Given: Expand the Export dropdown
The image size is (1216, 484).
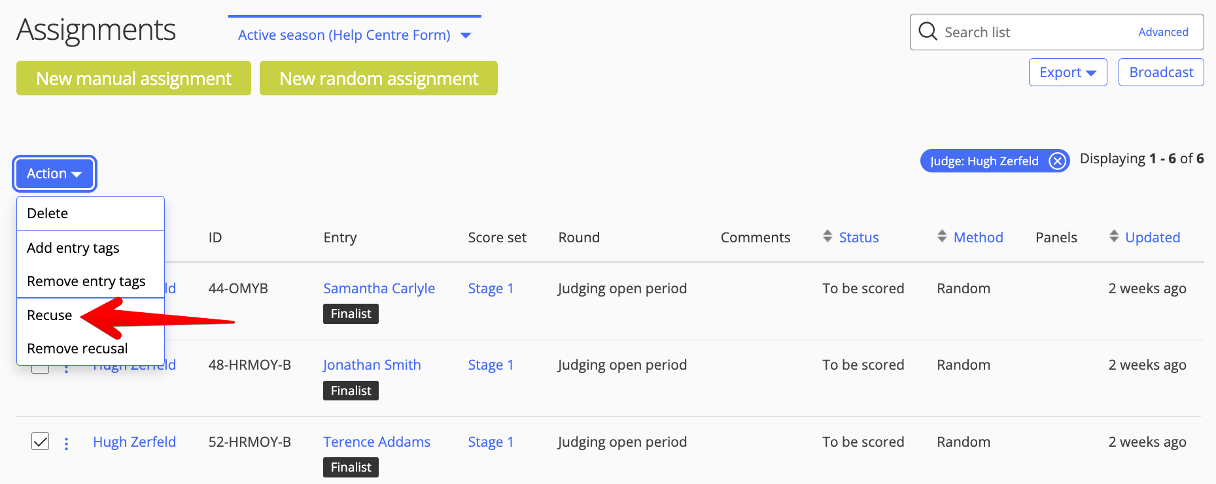Looking at the screenshot, I should [1068, 73].
